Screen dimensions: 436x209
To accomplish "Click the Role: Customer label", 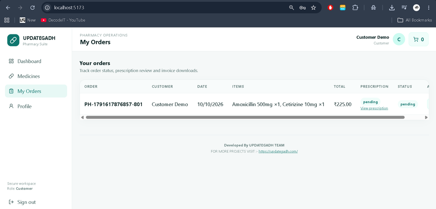I will 20,189.
